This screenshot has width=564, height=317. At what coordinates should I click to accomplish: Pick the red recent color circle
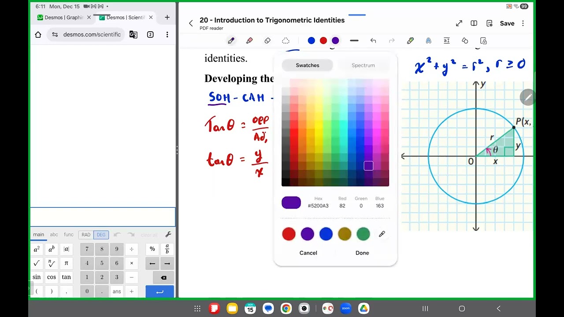coord(289,234)
